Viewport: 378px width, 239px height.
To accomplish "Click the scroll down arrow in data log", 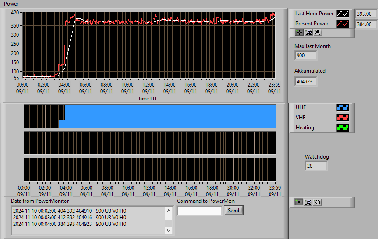I will click(x=169, y=231).
